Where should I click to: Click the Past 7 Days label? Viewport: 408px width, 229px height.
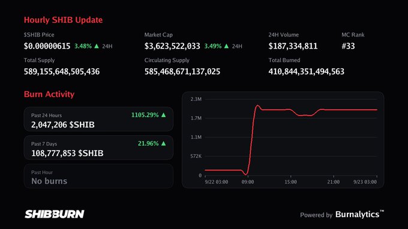pyautogui.click(x=44, y=144)
